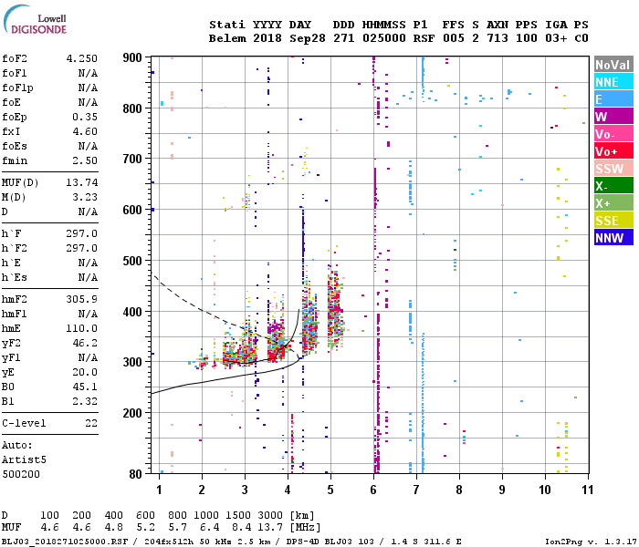Select the NoVal gray legend swatch

(613, 65)
